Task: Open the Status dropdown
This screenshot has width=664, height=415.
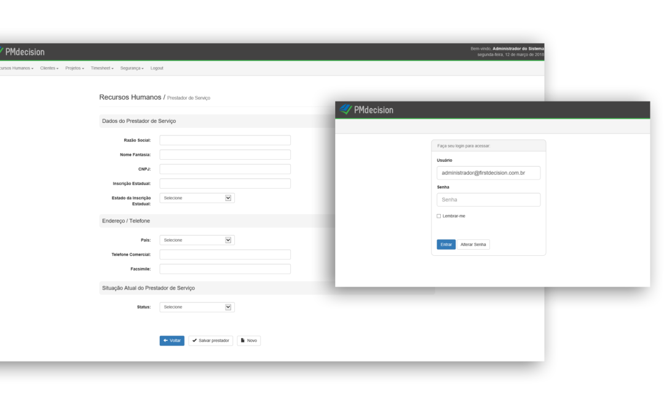Action: click(197, 307)
